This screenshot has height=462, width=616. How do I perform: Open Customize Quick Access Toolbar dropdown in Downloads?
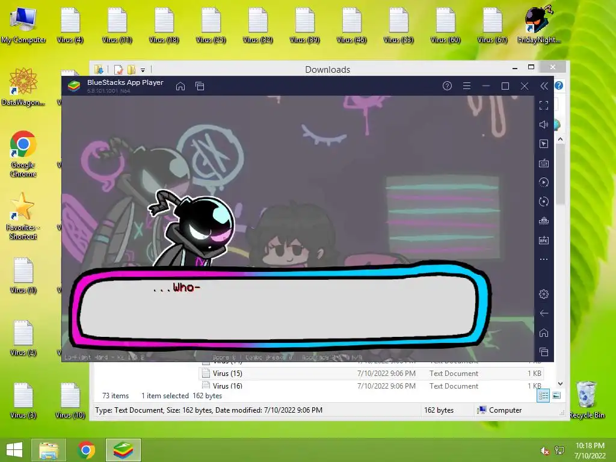(143, 70)
